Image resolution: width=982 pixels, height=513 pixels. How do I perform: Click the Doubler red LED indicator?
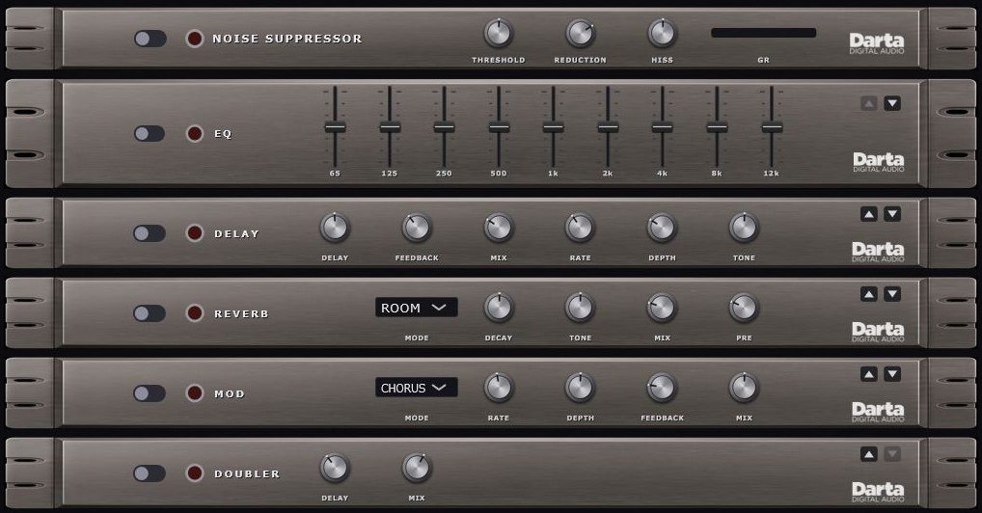point(195,473)
